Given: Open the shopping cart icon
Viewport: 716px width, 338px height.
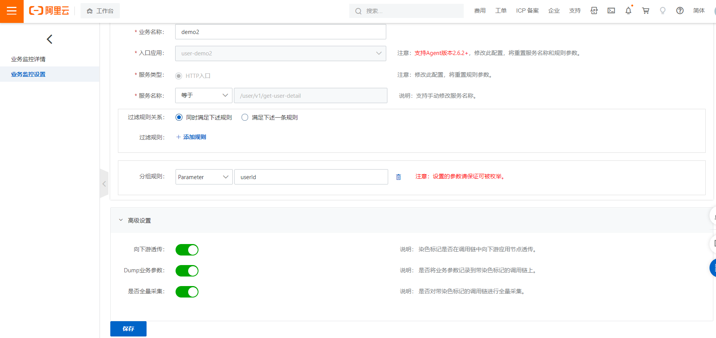Looking at the screenshot, I should [646, 11].
